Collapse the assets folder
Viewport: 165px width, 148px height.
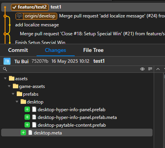(5, 78)
